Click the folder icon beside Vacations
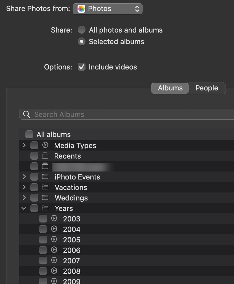The image size is (234, 284). coord(45,187)
